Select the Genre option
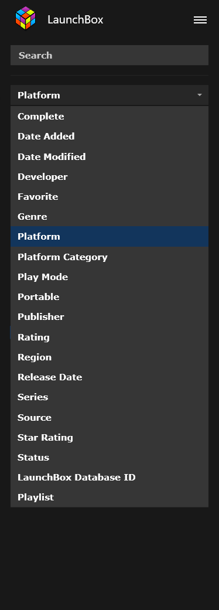This screenshot has height=610, width=219. point(109,217)
